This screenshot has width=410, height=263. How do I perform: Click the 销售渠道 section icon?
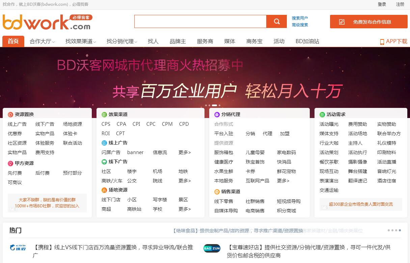click(217, 192)
